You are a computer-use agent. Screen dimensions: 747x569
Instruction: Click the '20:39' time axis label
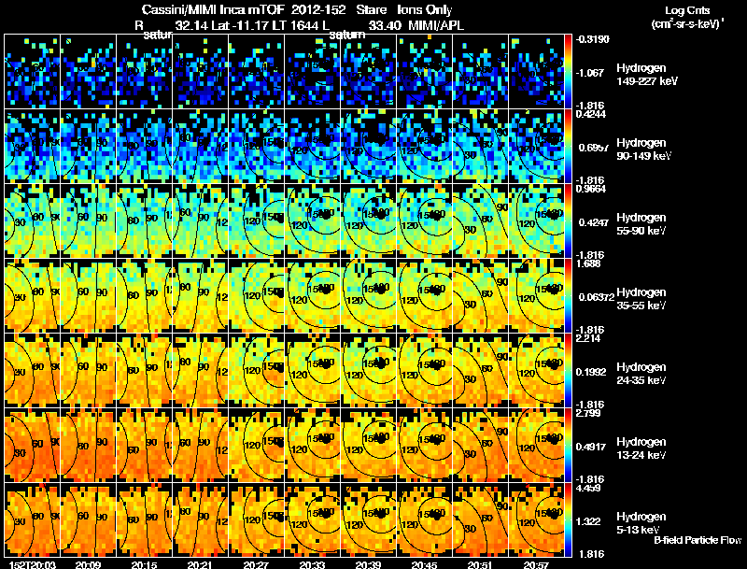click(x=368, y=564)
